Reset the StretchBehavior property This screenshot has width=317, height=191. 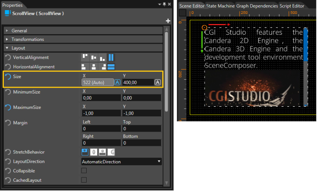pos(8,152)
